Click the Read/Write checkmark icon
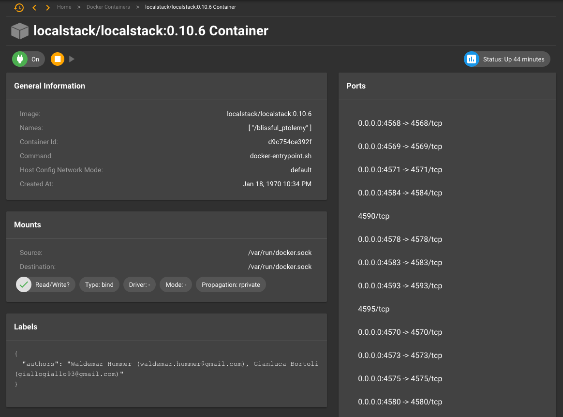 (24, 285)
